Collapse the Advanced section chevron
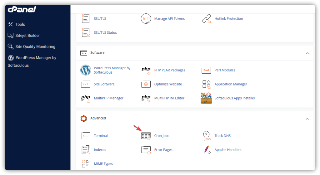The width and height of the screenshot is (320, 175). click(x=307, y=119)
